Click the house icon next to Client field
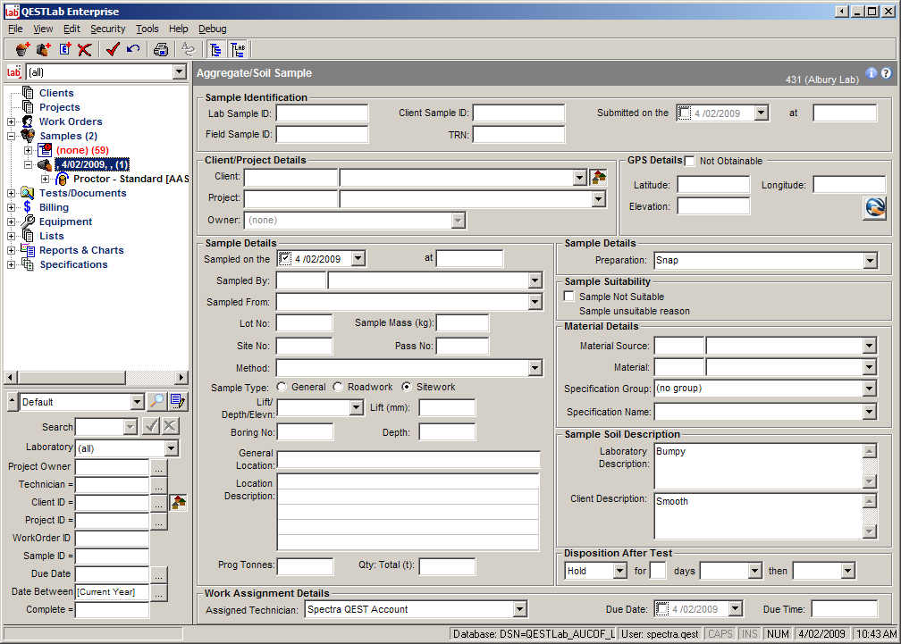Image resolution: width=901 pixels, height=644 pixels. [x=599, y=177]
